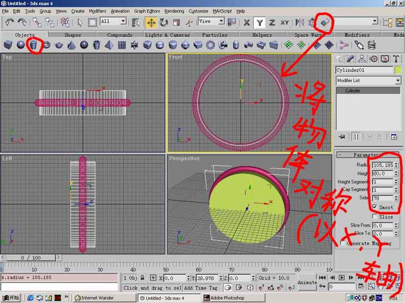Restrict transforms to the X axis
The height and width of the screenshot is (303, 405).
tap(246, 23)
